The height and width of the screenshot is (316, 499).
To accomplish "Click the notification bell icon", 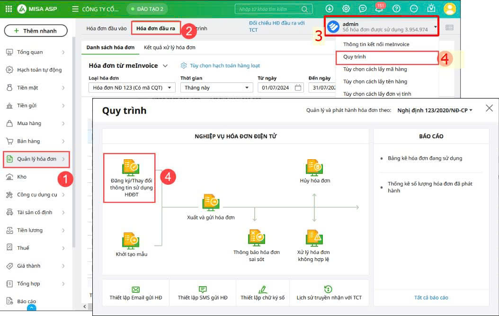I will [379, 9].
